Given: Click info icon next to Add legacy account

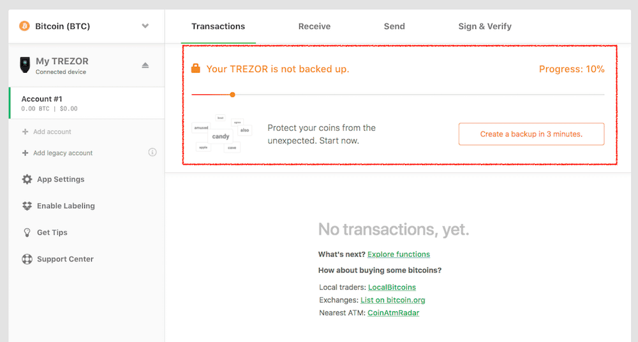Looking at the screenshot, I should point(152,152).
